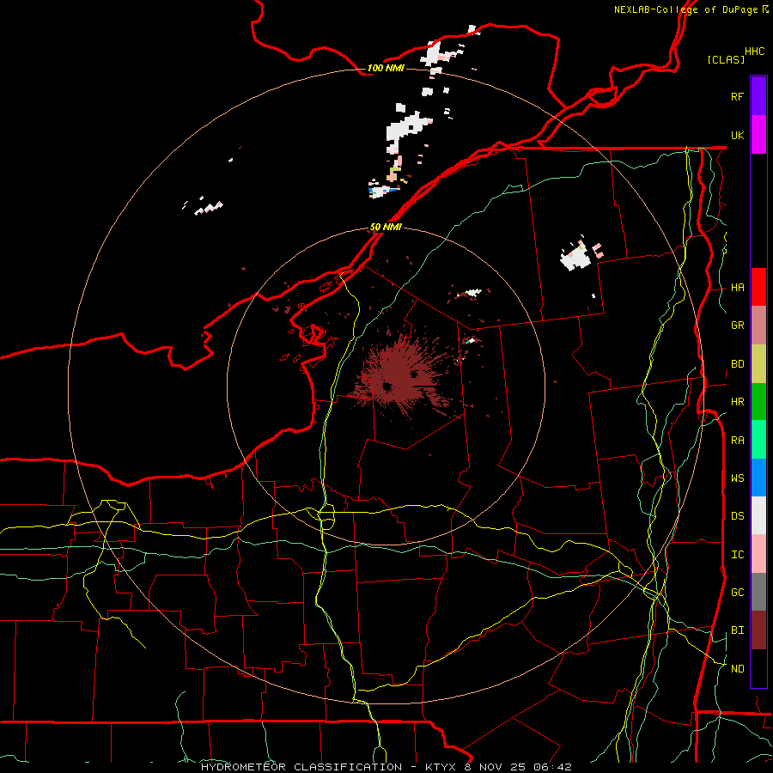Select the BD yellow legend swatch

tap(758, 364)
